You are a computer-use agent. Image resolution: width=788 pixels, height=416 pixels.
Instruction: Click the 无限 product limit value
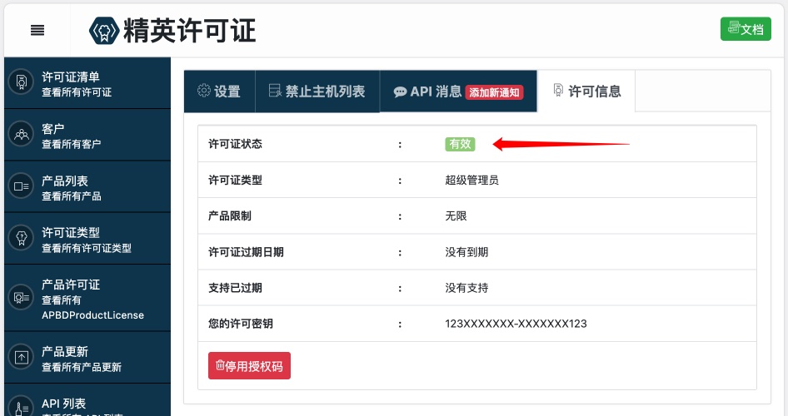(x=456, y=215)
